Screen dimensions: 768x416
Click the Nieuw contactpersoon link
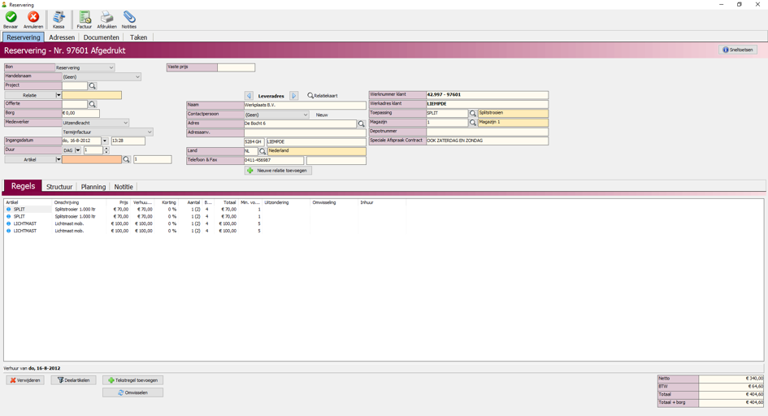click(x=322, y=115)
